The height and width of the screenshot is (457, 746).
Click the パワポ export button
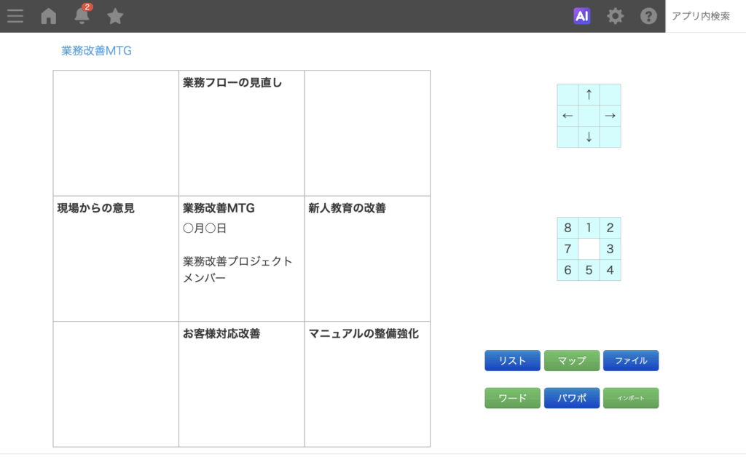tap(572, 398)
